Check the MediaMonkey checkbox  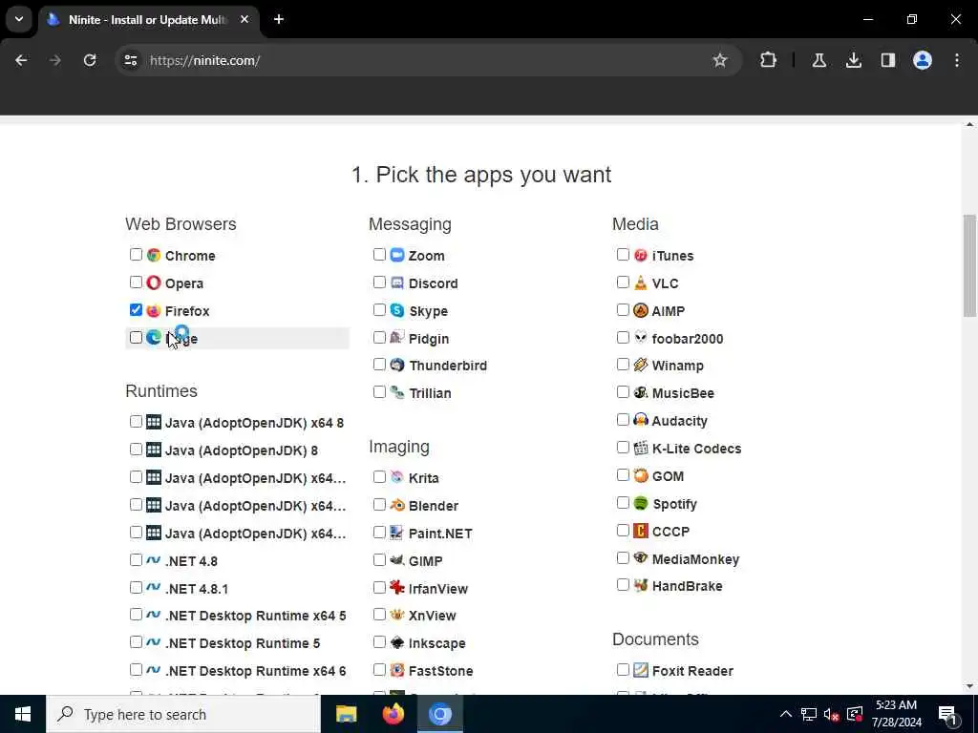coord(623,557)
